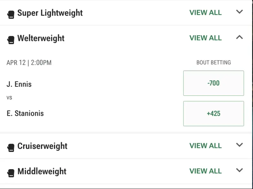Select J. Ennis odds -700
This screenshot has width=253, height=189.
(214, 83)
